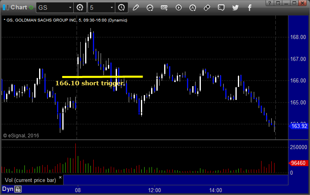Image resolution: width=310 pixels, height=195 pixels.
Task: Toggle the lock icon next to Dyn
Action: click(18, 189)
